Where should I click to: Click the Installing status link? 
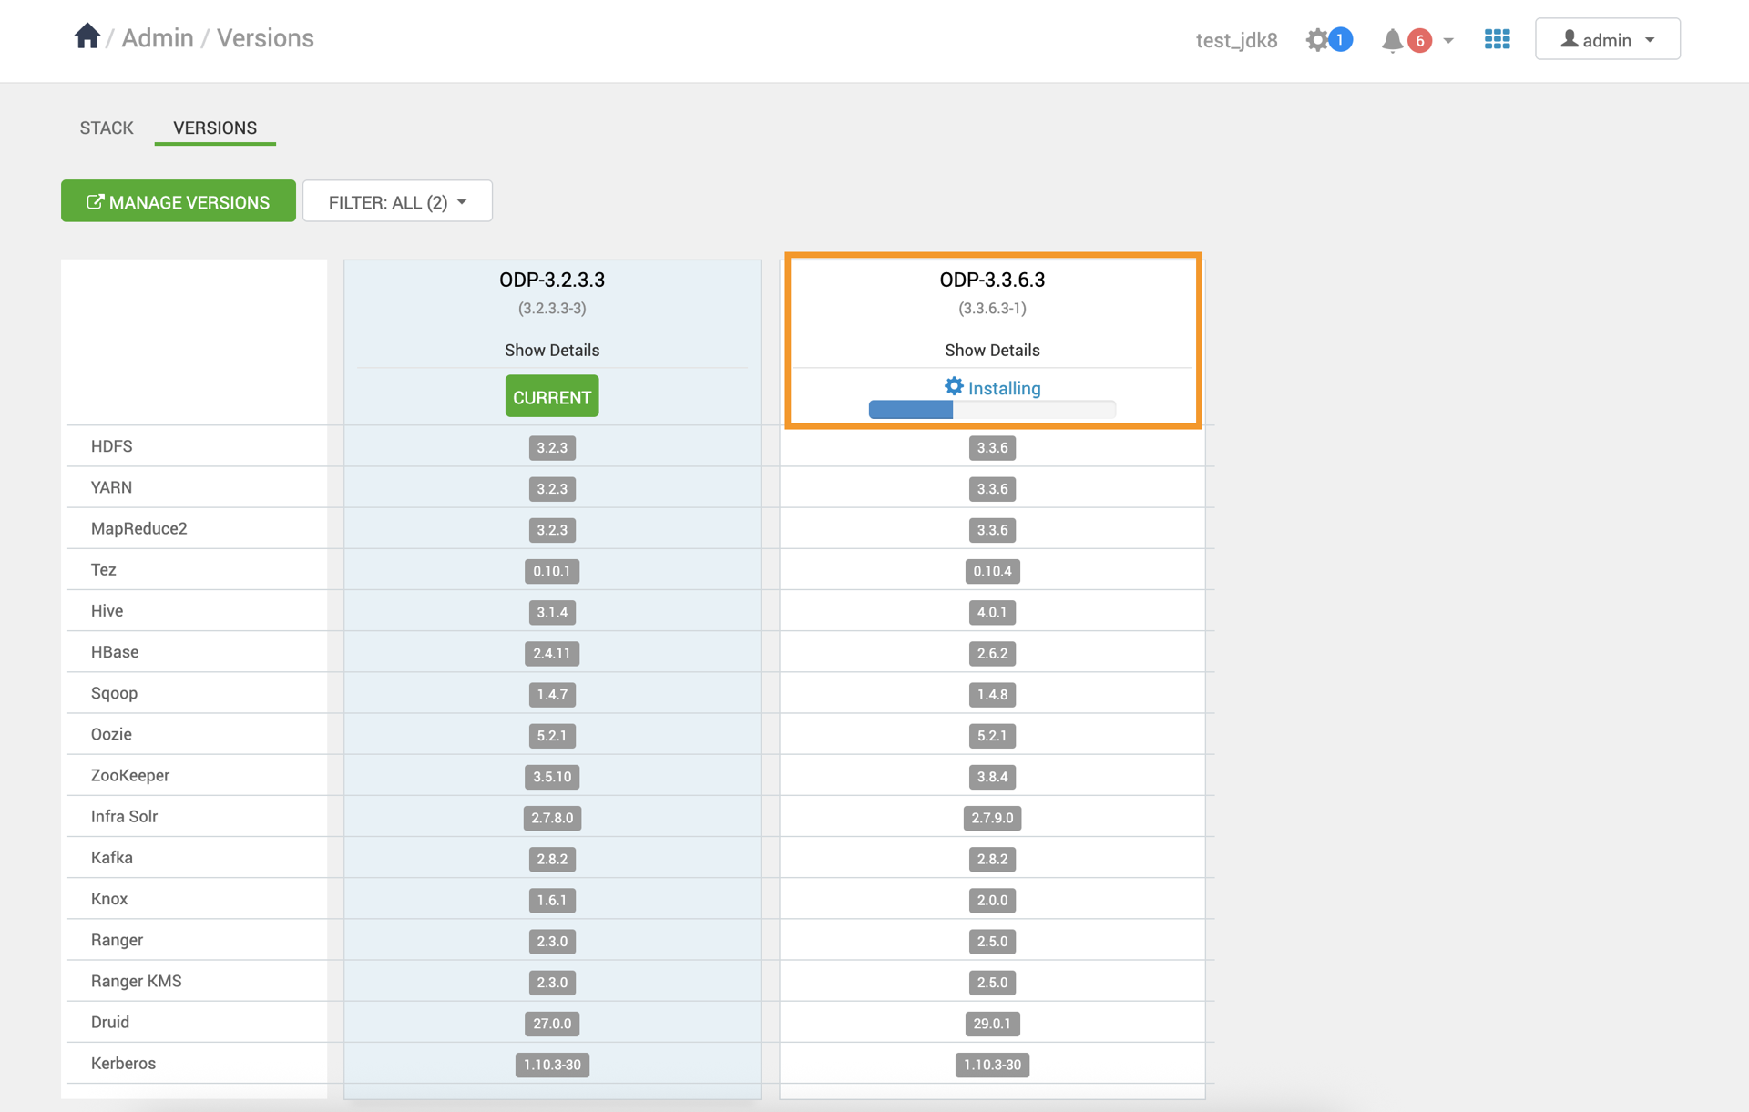[x=1004, y=388]
